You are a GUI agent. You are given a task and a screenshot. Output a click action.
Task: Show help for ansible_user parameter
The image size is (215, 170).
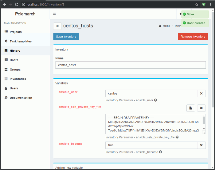156,100
